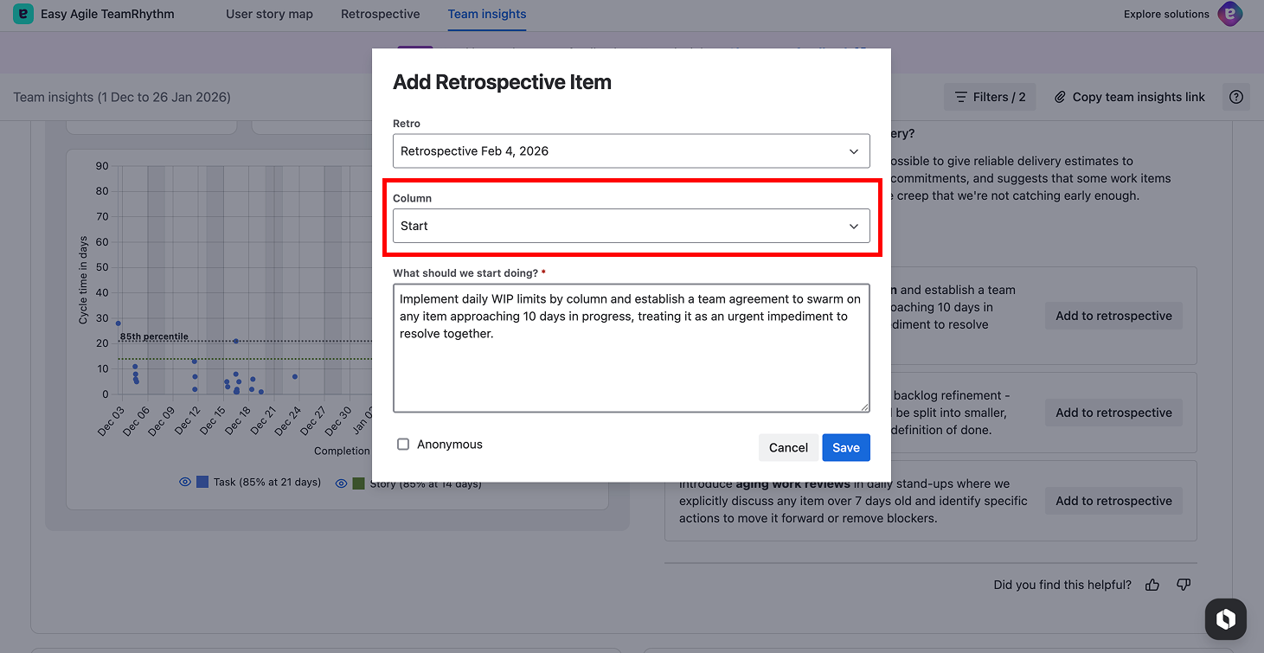1264x653 pixels.
Task: Open the help question mark icon
Action: pyautogui.click(x=1236, y=97)
